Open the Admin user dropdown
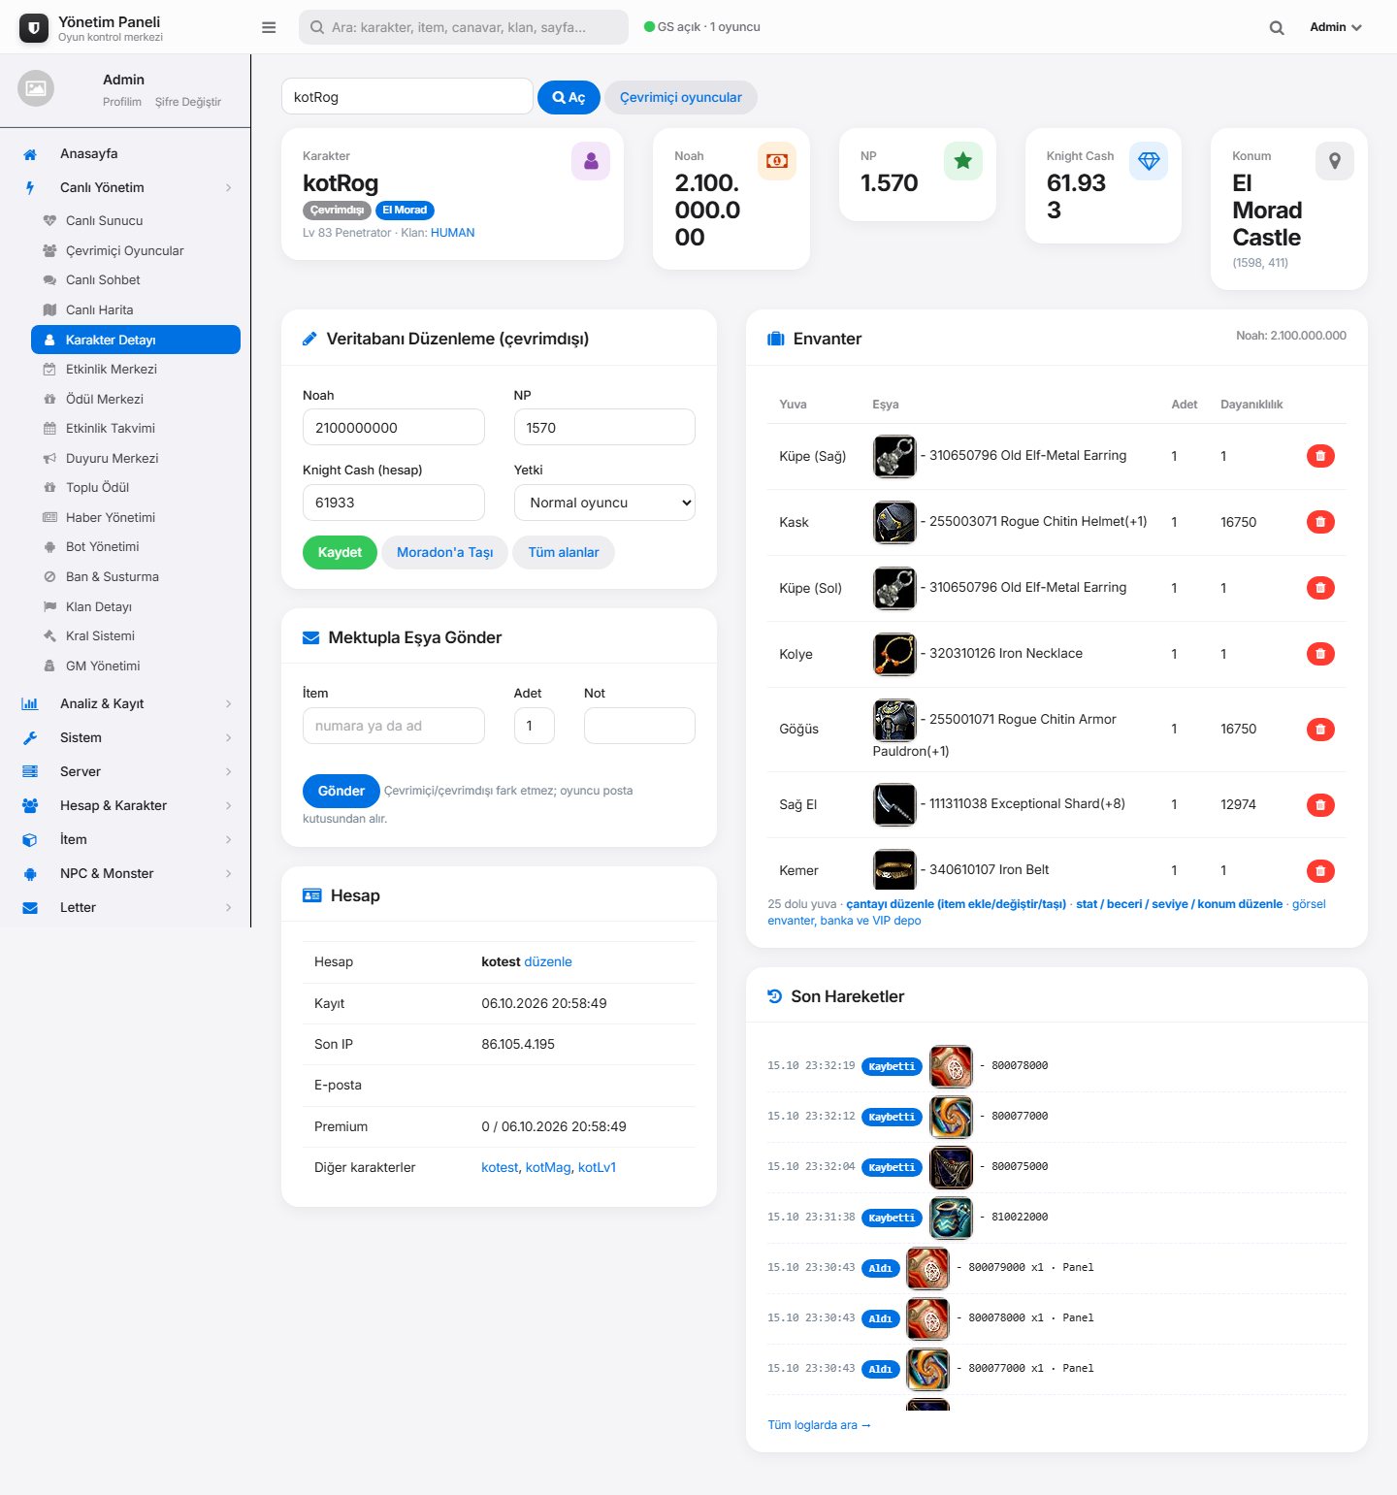This screenshot has height=1495, width=1397. [x=1335, y=27]
